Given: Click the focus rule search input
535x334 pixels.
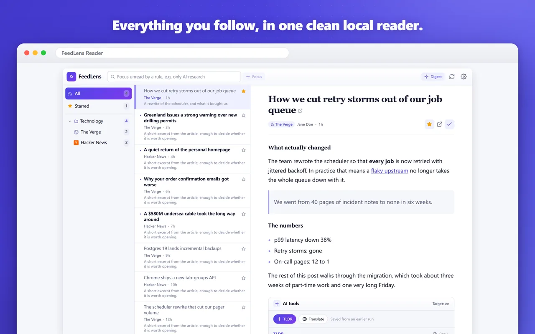Looking at the screenshot, I should pos(174,77).
